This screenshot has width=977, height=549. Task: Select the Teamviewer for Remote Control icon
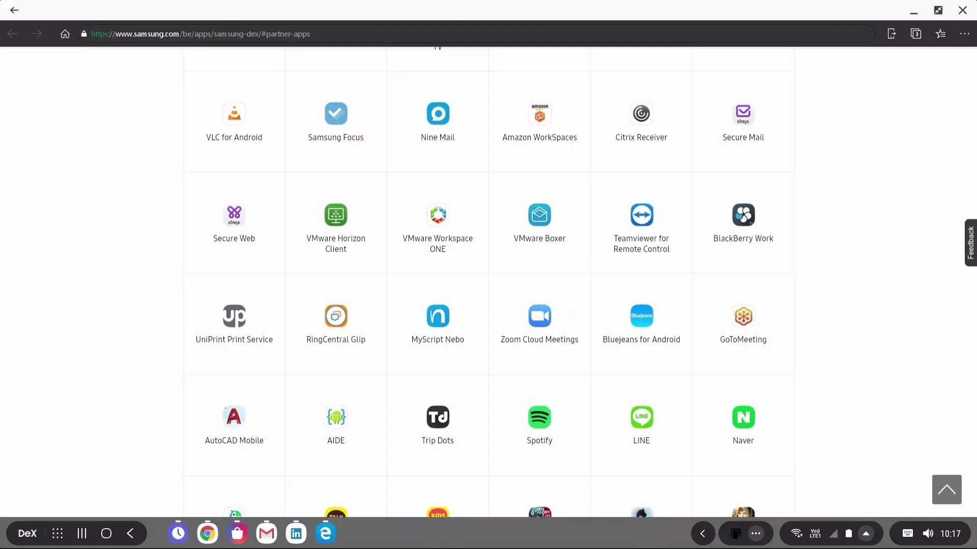click(641, 215)
